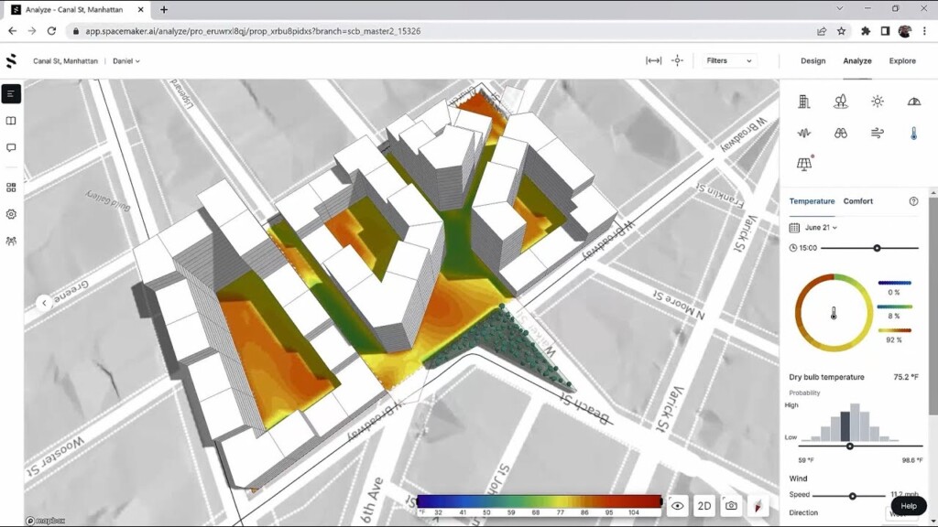Select the sun analysis icon
Image resolution: width=938 pixels, height=527 pixels.
tap(877, 102)
